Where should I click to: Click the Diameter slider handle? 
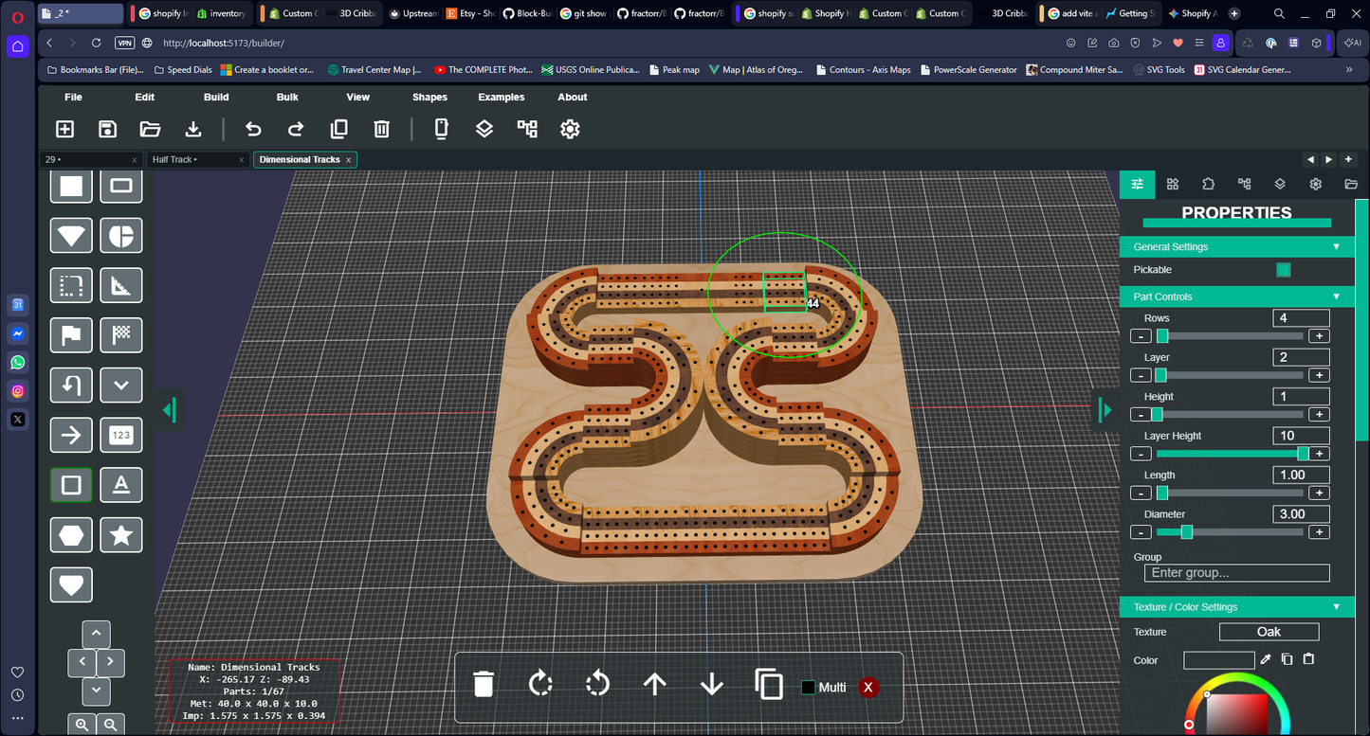(x=1186, y=532)
